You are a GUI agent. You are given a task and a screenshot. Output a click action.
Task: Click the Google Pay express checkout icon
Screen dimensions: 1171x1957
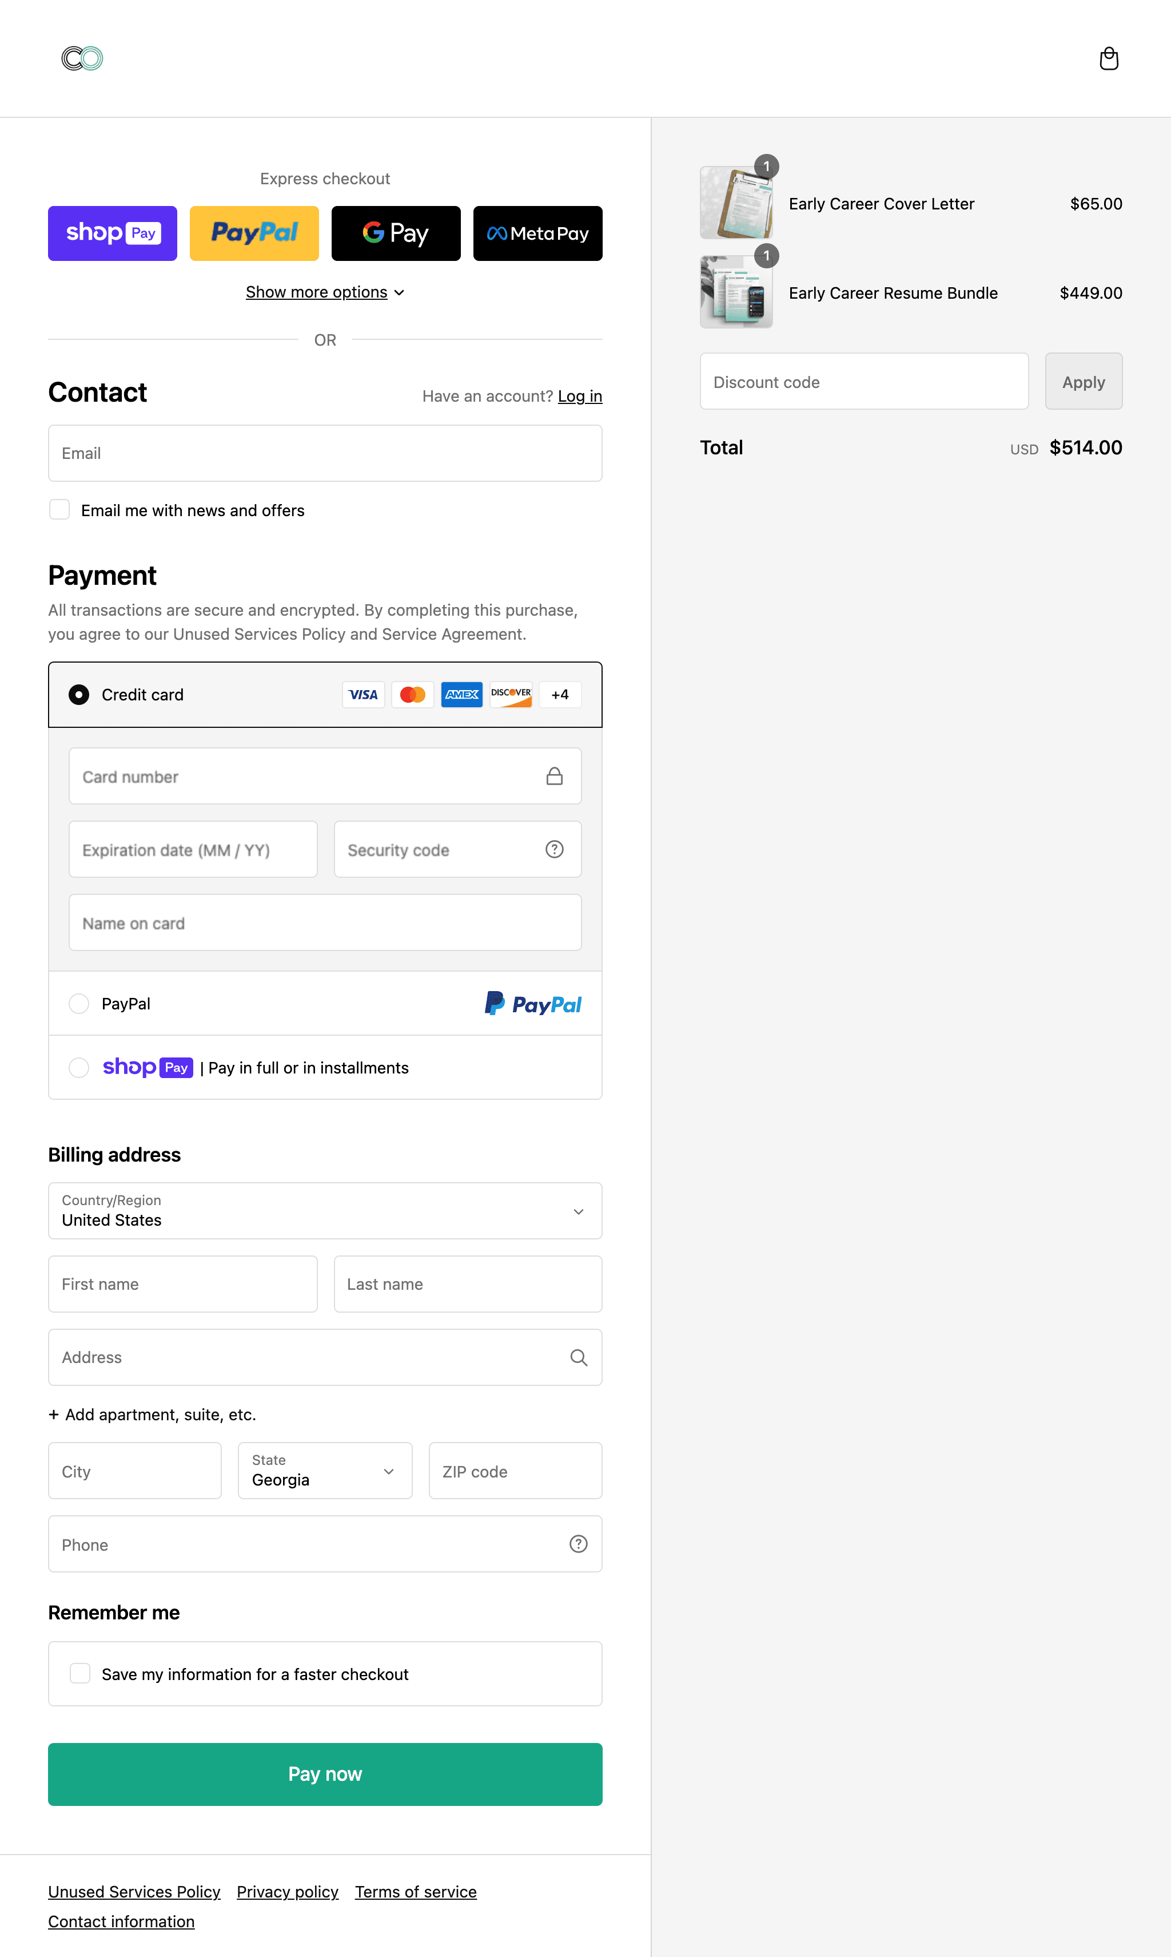pyautogui.click(x=395, y=232)
